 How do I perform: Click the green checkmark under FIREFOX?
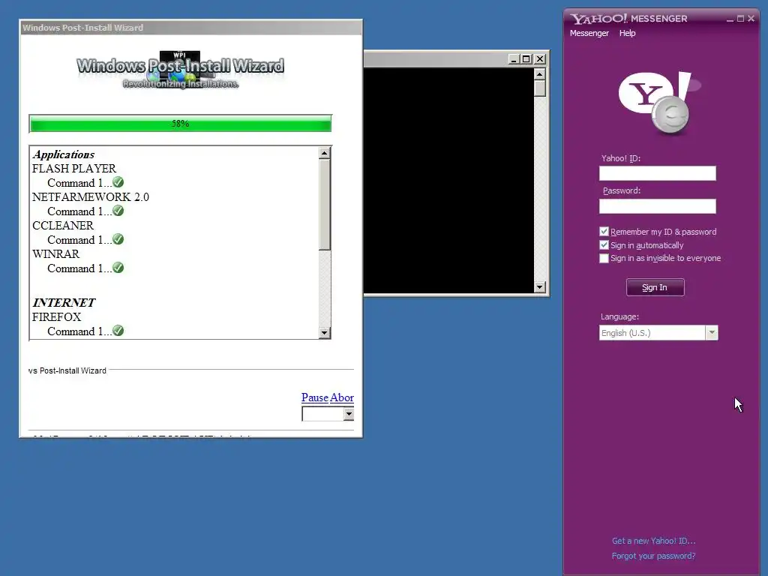[118, 331]
